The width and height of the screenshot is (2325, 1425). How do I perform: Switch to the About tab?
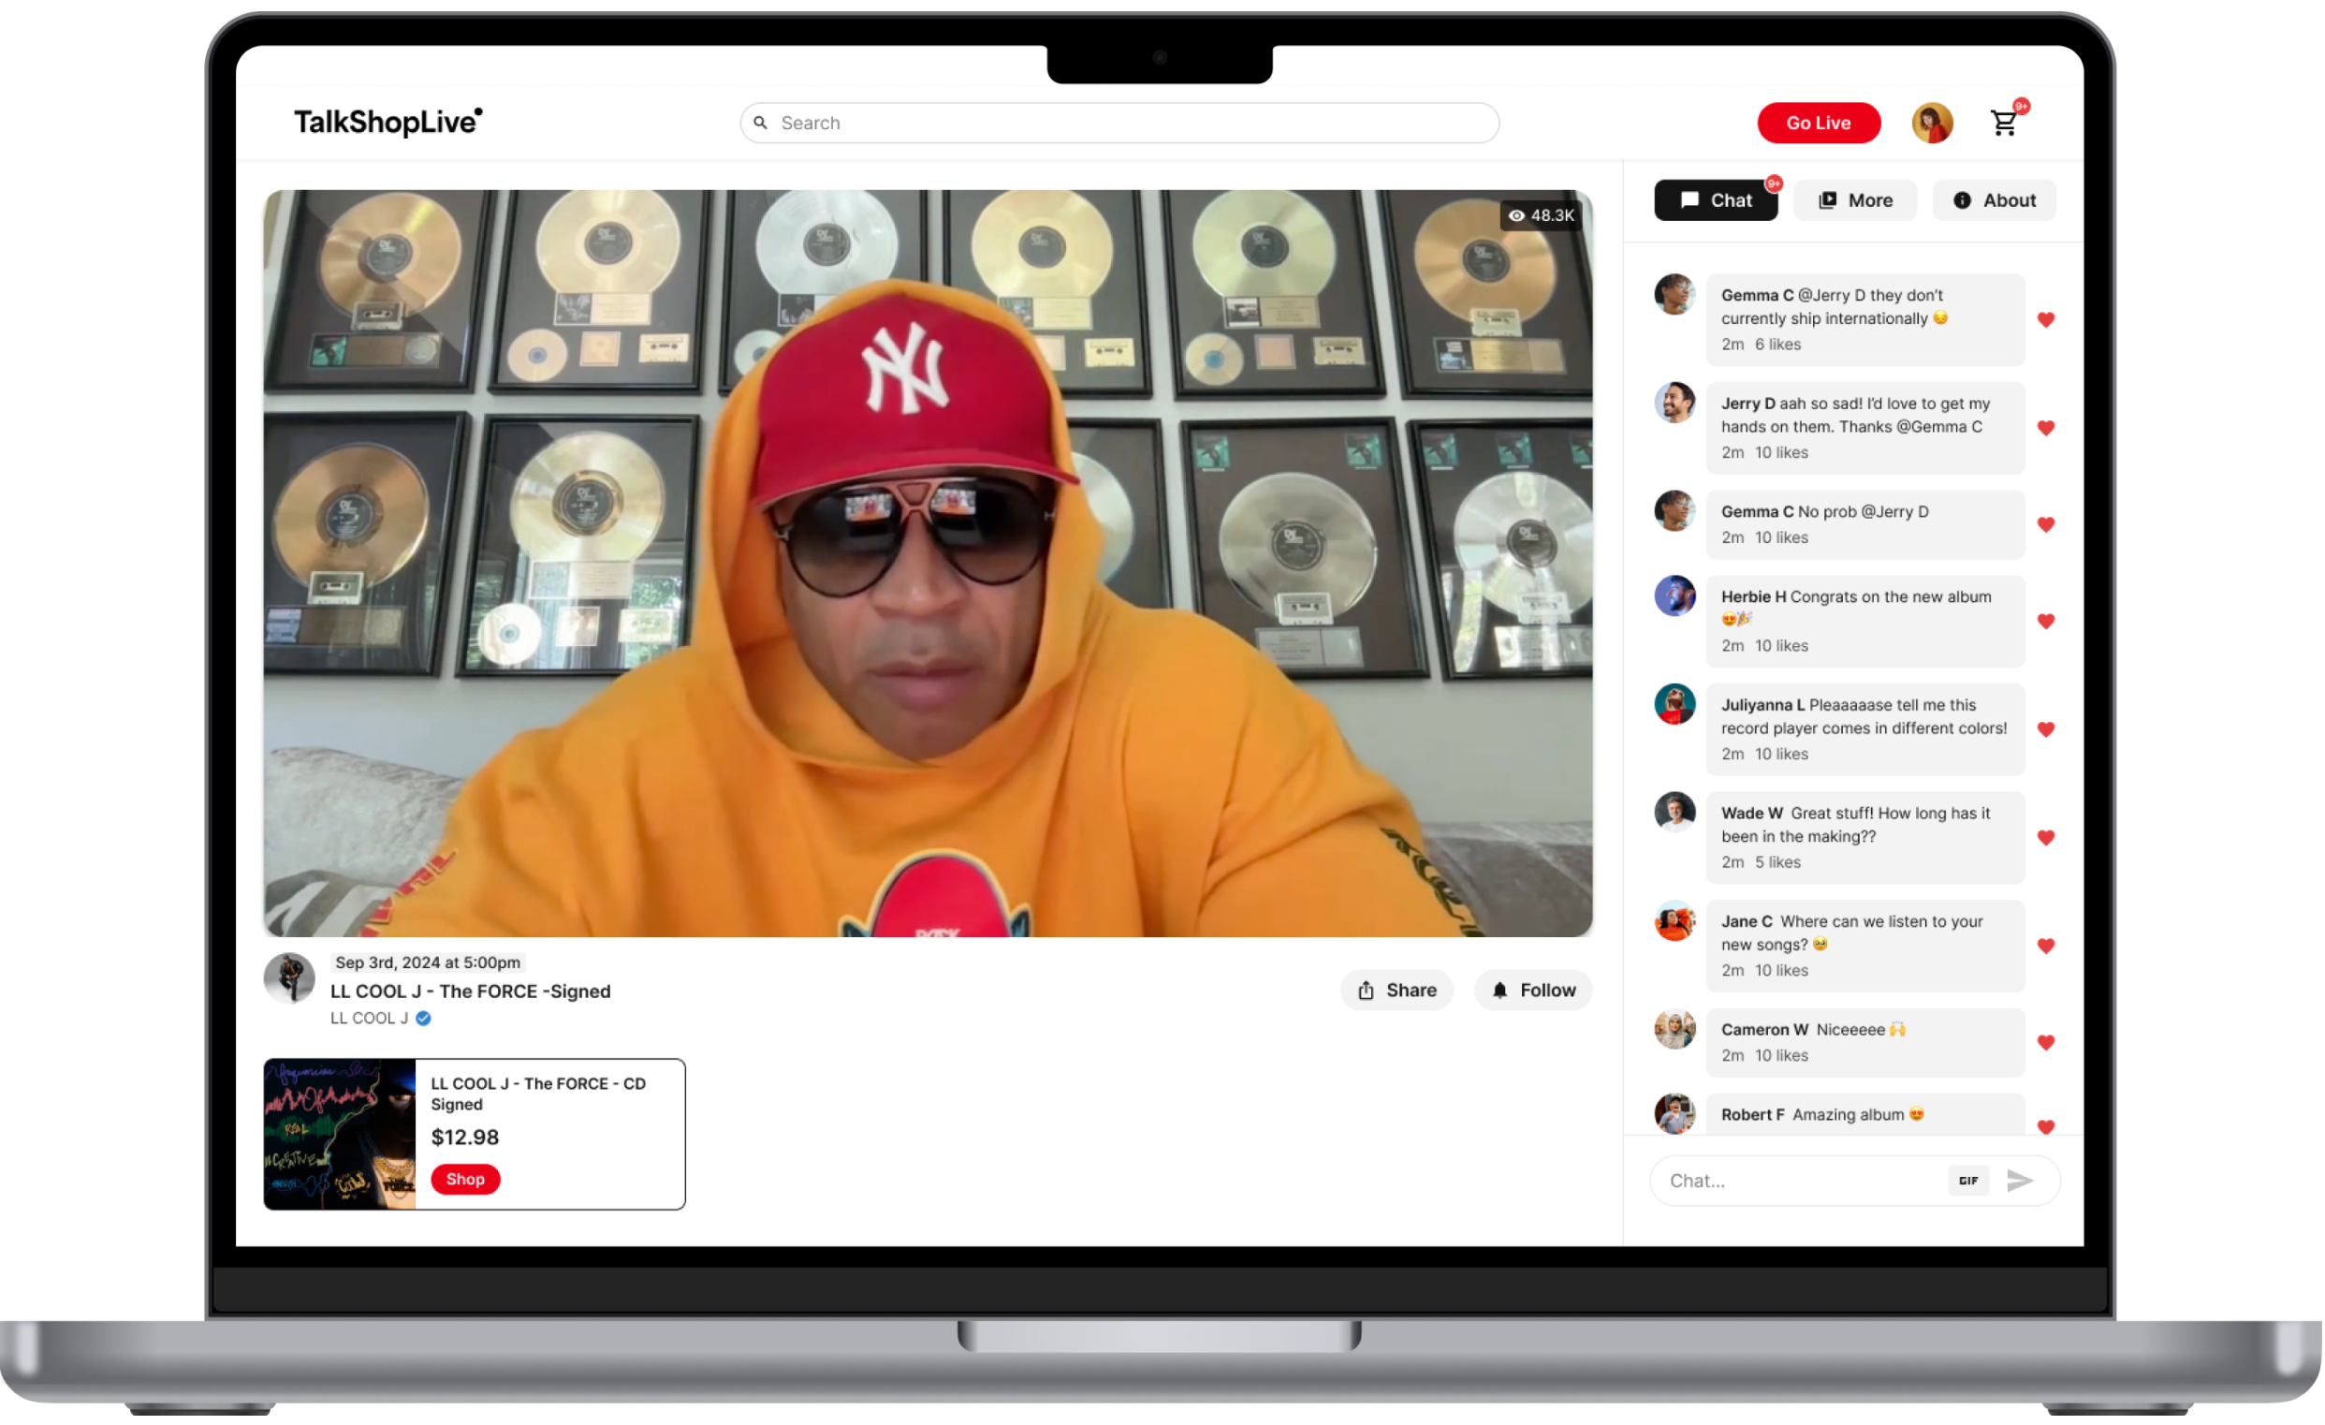pos(1995,200)
